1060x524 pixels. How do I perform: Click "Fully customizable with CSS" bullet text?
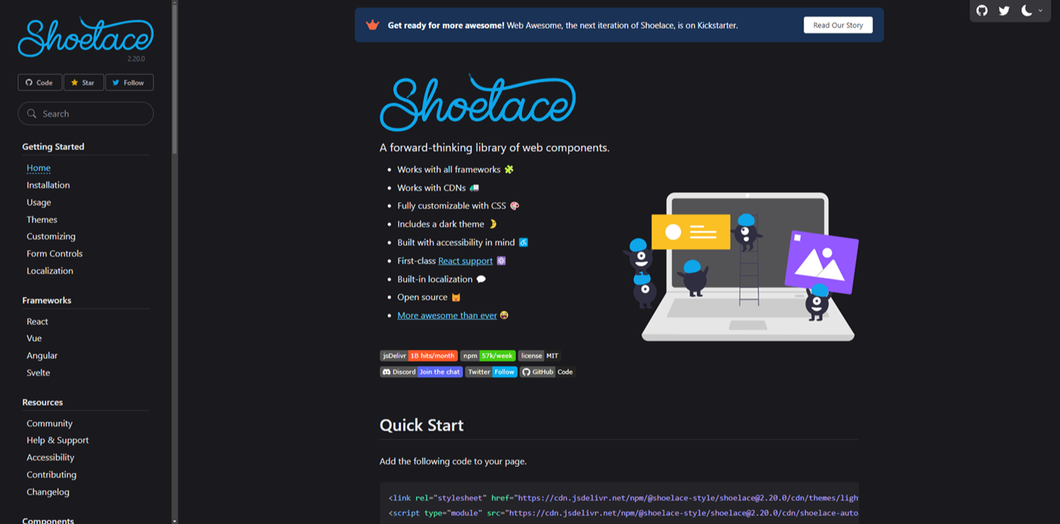pyautogui.click(x=452, y=206)
